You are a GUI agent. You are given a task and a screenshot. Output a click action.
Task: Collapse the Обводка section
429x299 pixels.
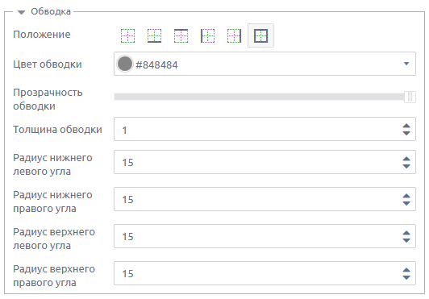coord(21,12)
